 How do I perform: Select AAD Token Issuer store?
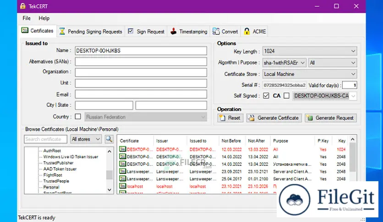click(x=60, y=169)
